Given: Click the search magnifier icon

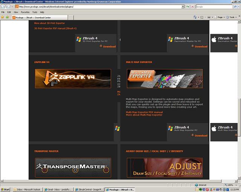Looking at the screenshot, I should [235, 7].
